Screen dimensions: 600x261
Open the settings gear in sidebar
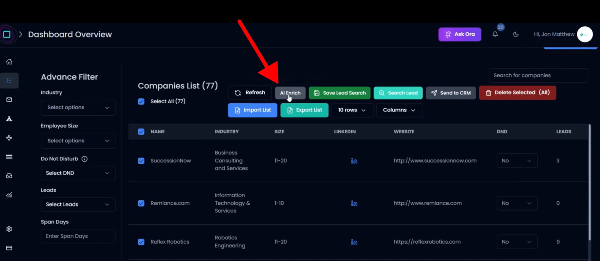(9, 229)
